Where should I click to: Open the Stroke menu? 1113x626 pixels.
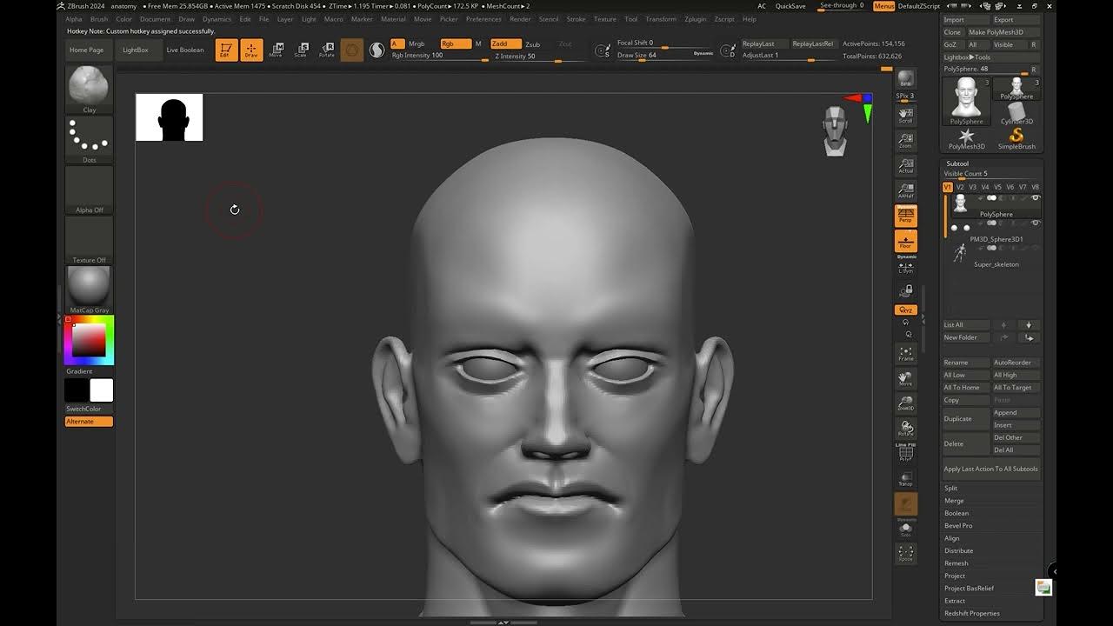pyautogui.click(x=576, y=19)
